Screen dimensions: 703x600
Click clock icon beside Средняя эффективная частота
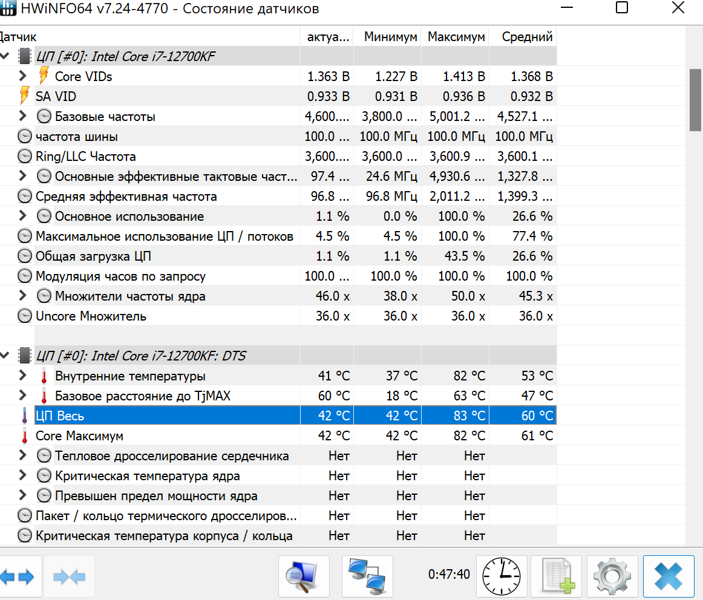(25, 196)
